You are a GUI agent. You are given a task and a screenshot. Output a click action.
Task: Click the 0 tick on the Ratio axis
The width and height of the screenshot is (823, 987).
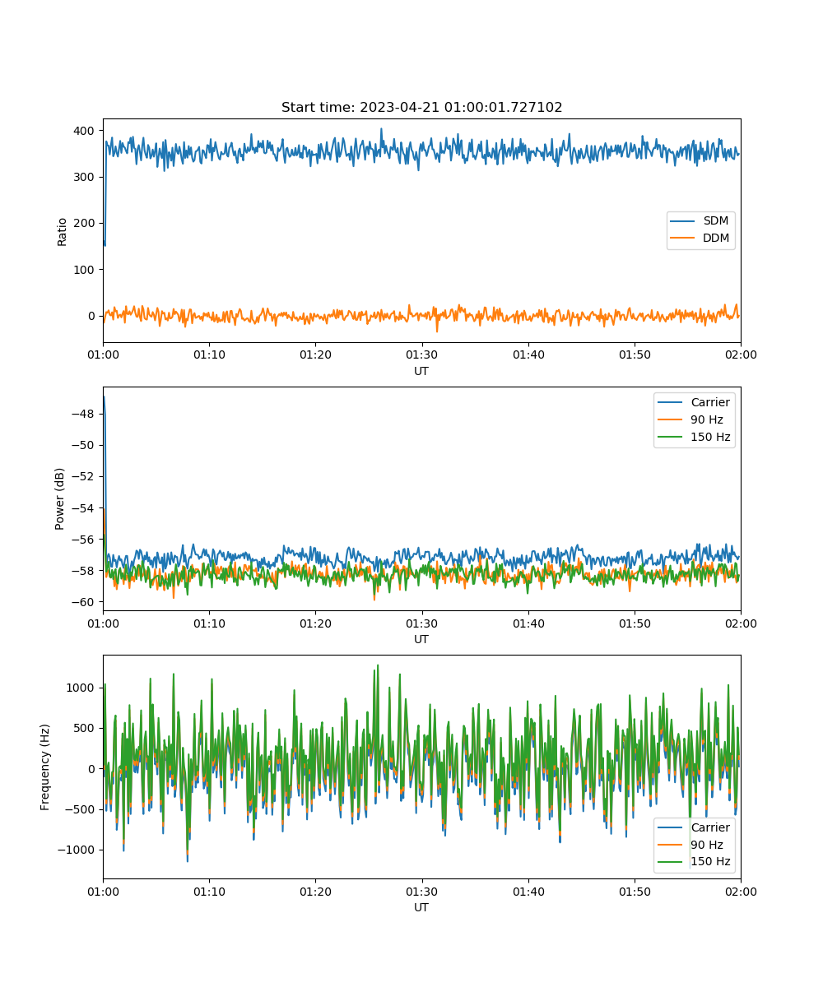pos(93,316)
